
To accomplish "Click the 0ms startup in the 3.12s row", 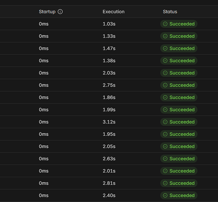I will pos(44,122).
